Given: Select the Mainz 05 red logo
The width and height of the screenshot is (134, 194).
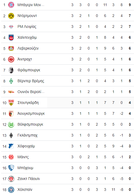Looking at the screenshot, I should click(11, 157).
